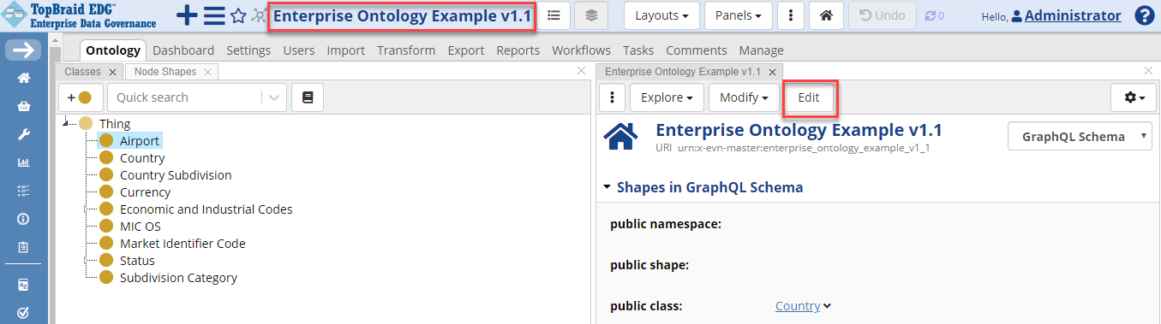Image resolution: width=1161 pixels, height=324 pixels.
Task: Click the bar chart icon in left sidebar
Action: tap(24, 162)
